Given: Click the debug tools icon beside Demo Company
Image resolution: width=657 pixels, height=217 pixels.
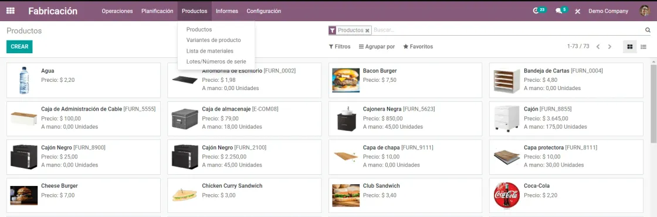Looking at the screenshot, I should pyautogui.click(x=577, y=11).
